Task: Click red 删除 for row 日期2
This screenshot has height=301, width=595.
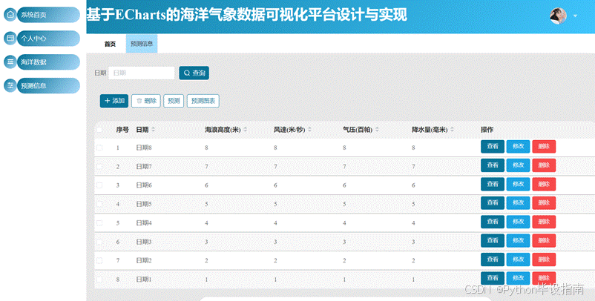Action: coord(544,259)
